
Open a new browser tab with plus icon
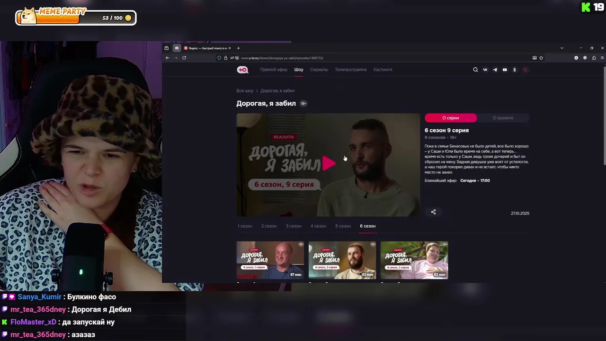(x=238, y=48)
